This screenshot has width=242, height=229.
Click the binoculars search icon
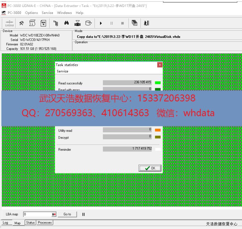pyautogui.click(x=67, y=23)
